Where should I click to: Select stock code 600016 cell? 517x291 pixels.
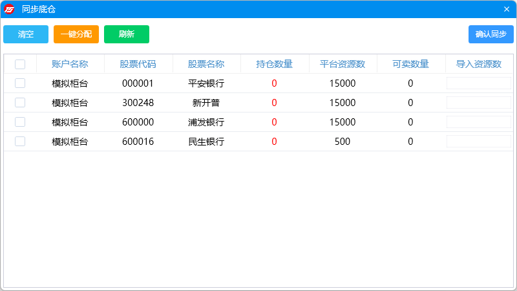pos(138,142)
